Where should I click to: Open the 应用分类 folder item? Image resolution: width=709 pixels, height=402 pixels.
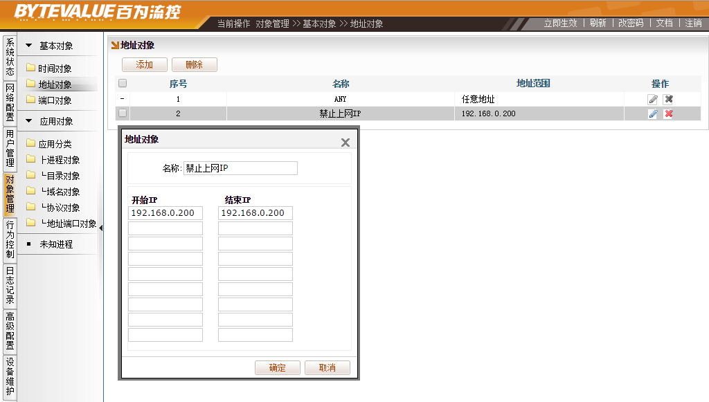55,144
